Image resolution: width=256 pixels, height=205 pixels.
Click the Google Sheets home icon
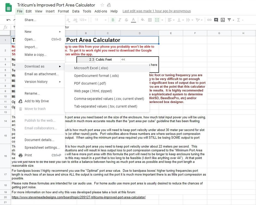point(8,8)
